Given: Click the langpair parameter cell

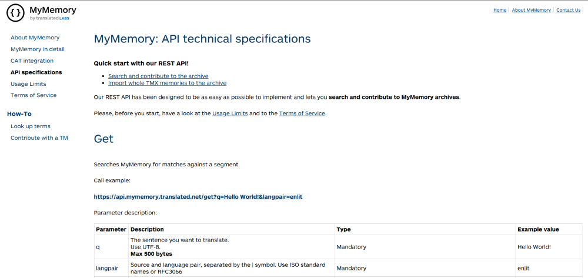Looking at the screenshot, I should point(111,268).
